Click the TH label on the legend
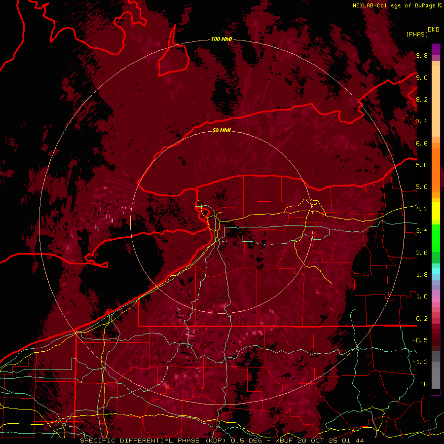444x444 pixels. pos(424,384)
